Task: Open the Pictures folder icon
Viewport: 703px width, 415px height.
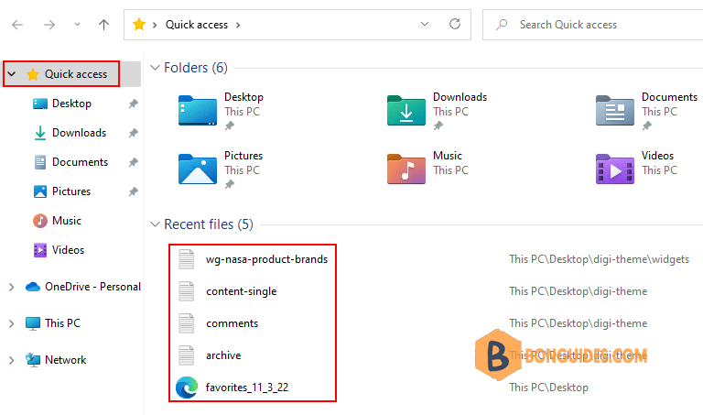Action: click(197, 169)
